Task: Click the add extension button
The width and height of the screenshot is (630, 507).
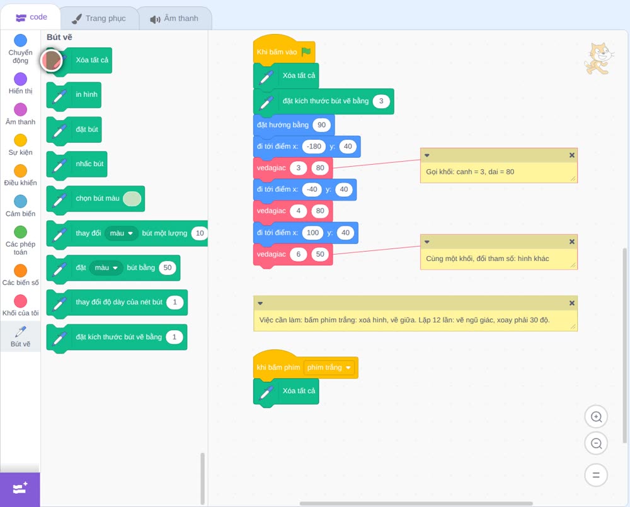Action: click(x=20, y=489)
